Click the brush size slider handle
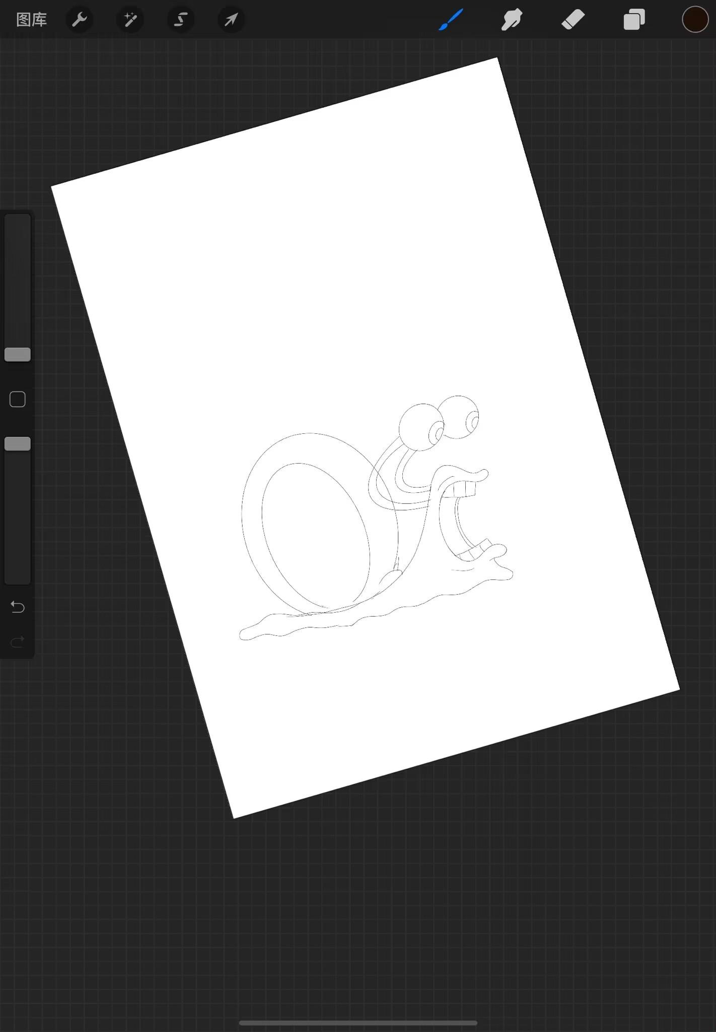The width and height of the screenshot is (716, 1032). click(x=18, y=354)
